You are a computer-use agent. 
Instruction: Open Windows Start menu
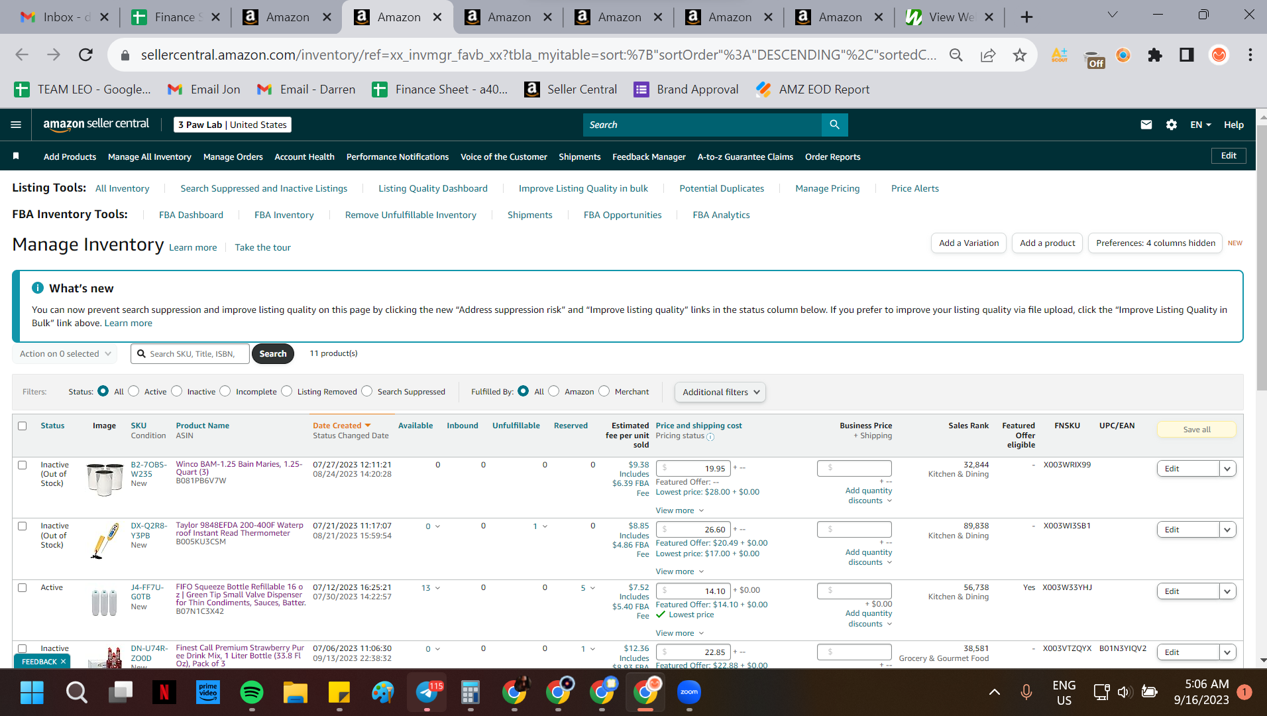click(32, 692)
